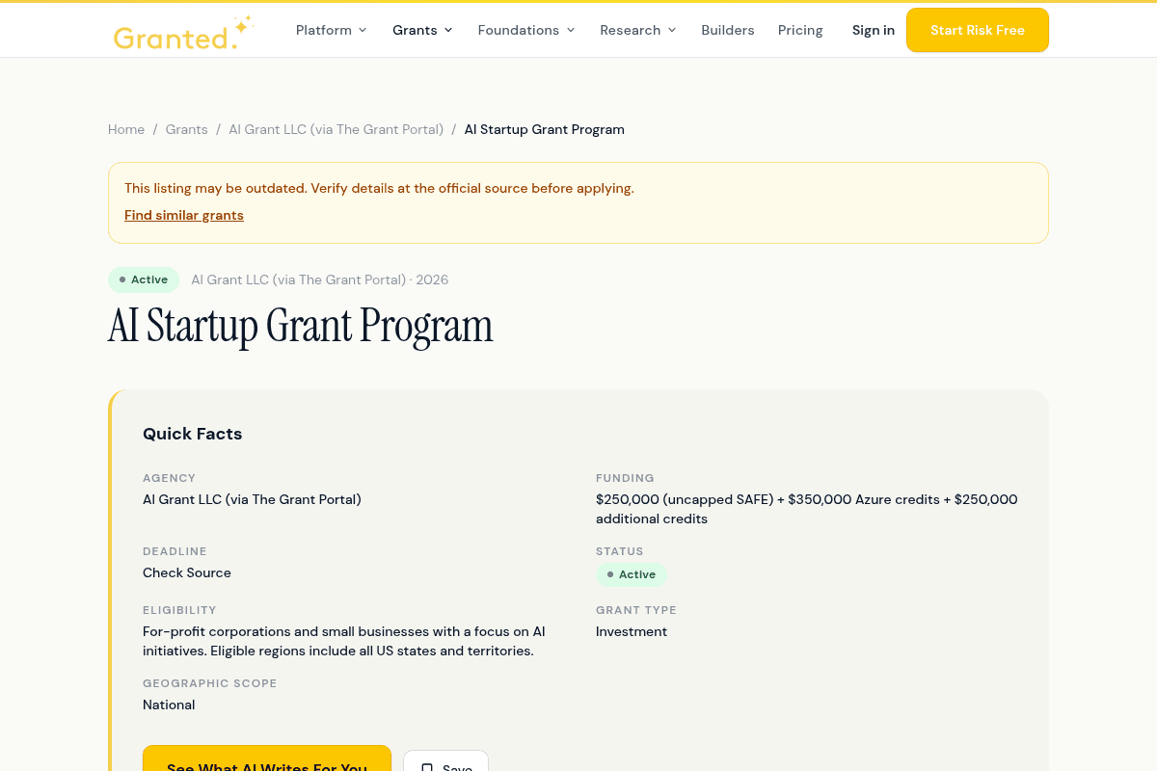Click the STATUS field label
1157x771 pixels.
pos(620,551)
